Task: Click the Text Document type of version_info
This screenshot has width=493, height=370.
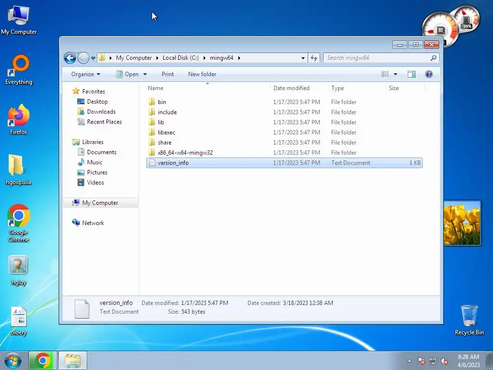Action: tap(350, 163)
